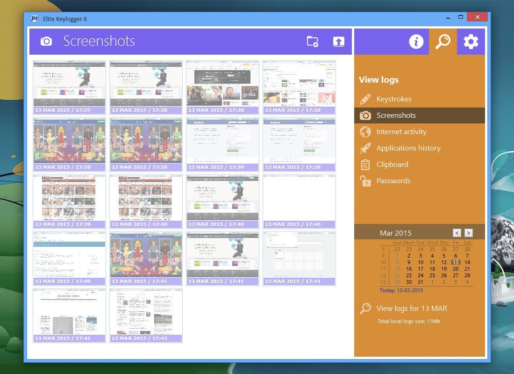
Task: Click the camera icon beside Screenshots title
Action: pos(46,41)
